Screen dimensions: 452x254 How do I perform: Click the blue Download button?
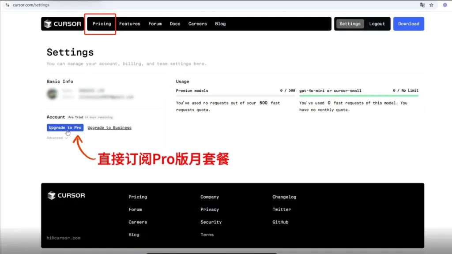(x=409, y=24)
